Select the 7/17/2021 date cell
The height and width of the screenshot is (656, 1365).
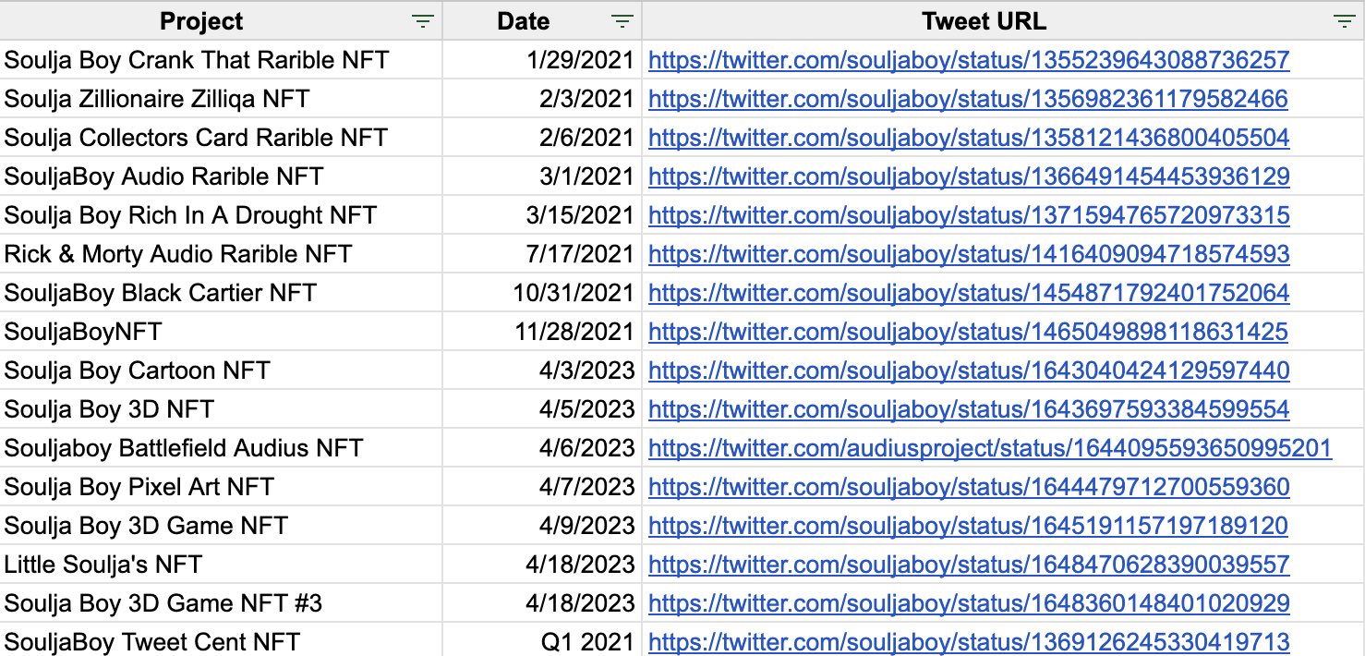click(542, 253)
